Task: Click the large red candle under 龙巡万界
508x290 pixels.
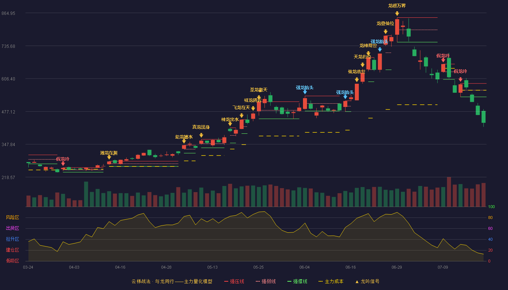Action: [397, 27]
